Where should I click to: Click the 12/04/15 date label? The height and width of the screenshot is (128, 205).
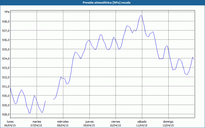pyautogui.click(x=168, y=125)
